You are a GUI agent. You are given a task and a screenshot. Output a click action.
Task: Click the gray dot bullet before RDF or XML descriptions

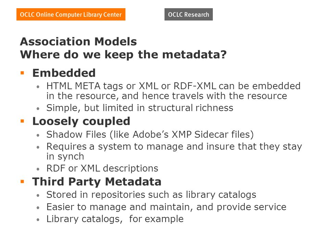pos(38,169)
